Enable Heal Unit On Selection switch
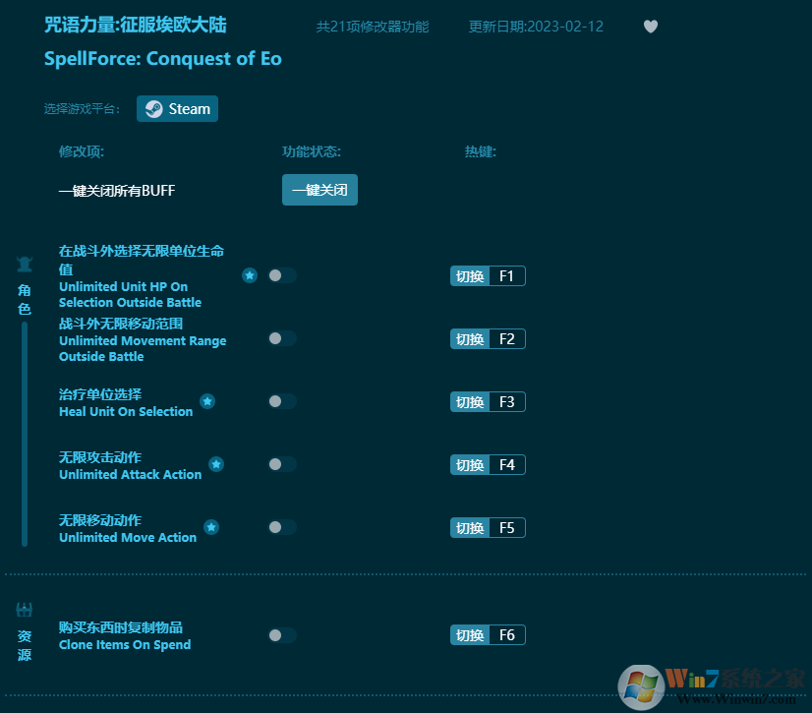This screenshot has height=713, width=812. tap(282, 401)
